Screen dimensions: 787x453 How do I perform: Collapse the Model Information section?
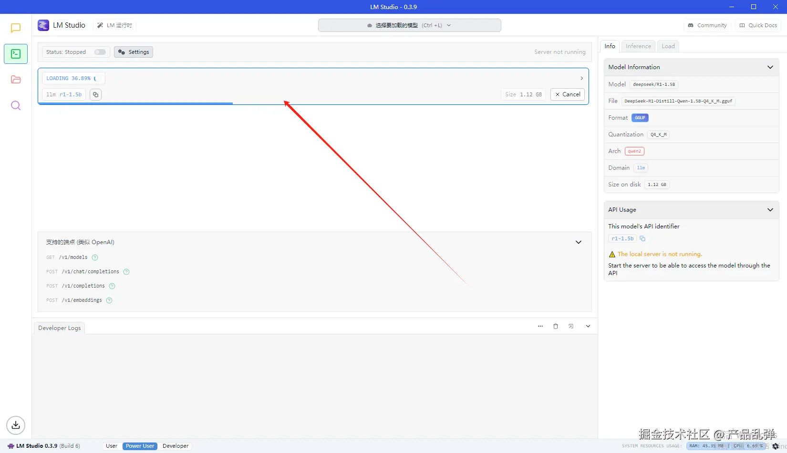tap(770, 67)
